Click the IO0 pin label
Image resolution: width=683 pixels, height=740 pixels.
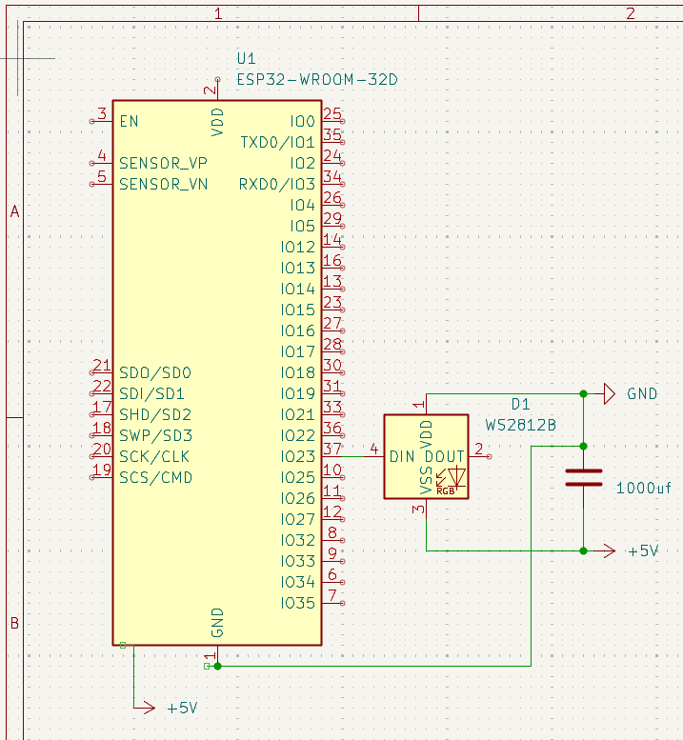(x=303, y=121)
